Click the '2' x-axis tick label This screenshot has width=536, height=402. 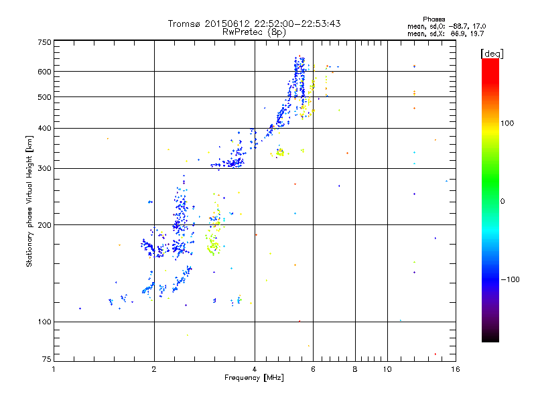coord(154,369)
